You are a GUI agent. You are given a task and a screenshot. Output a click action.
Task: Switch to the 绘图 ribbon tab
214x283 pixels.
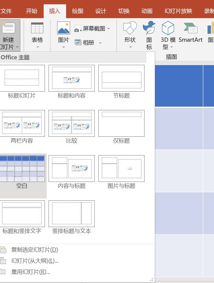pos(78,11)
